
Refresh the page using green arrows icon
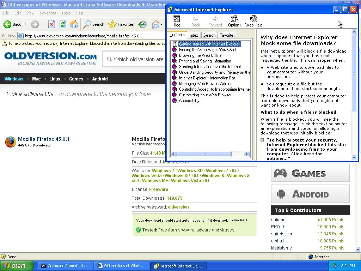click(x=63, y=24)
